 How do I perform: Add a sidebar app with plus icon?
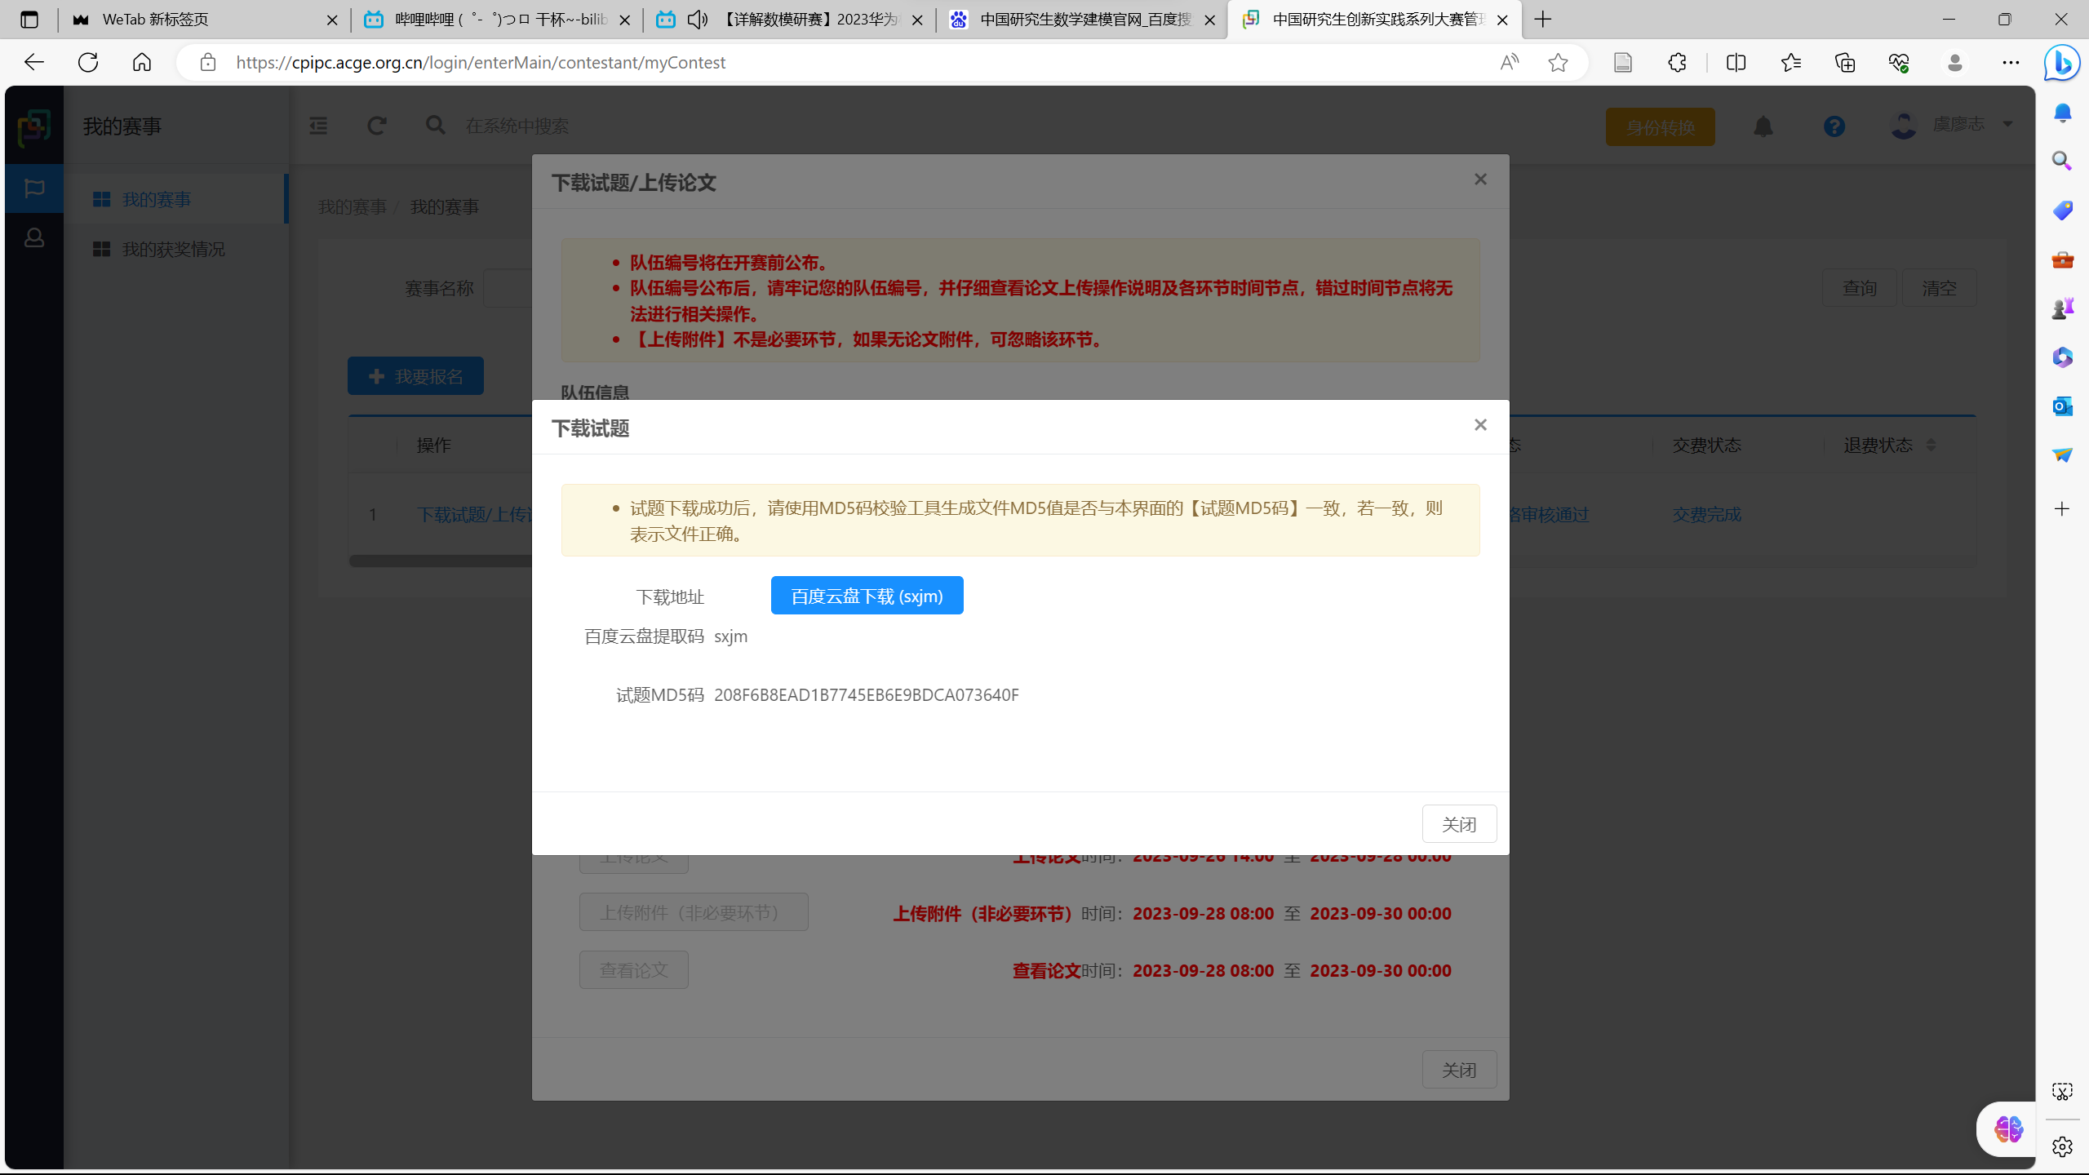(x=2062, y=509)
